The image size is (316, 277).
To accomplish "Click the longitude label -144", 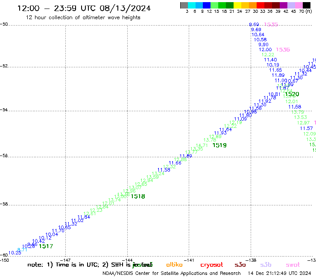I will coord(128,260).
